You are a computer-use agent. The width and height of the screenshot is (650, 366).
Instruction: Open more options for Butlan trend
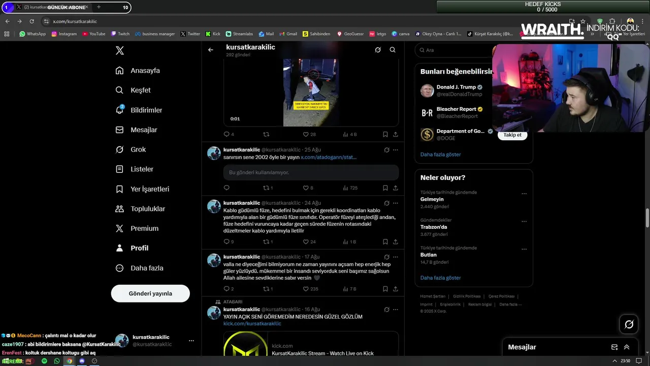coord(524,249)
